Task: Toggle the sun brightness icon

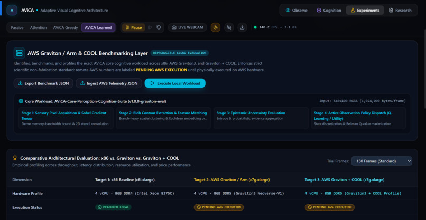Action: 216,27
